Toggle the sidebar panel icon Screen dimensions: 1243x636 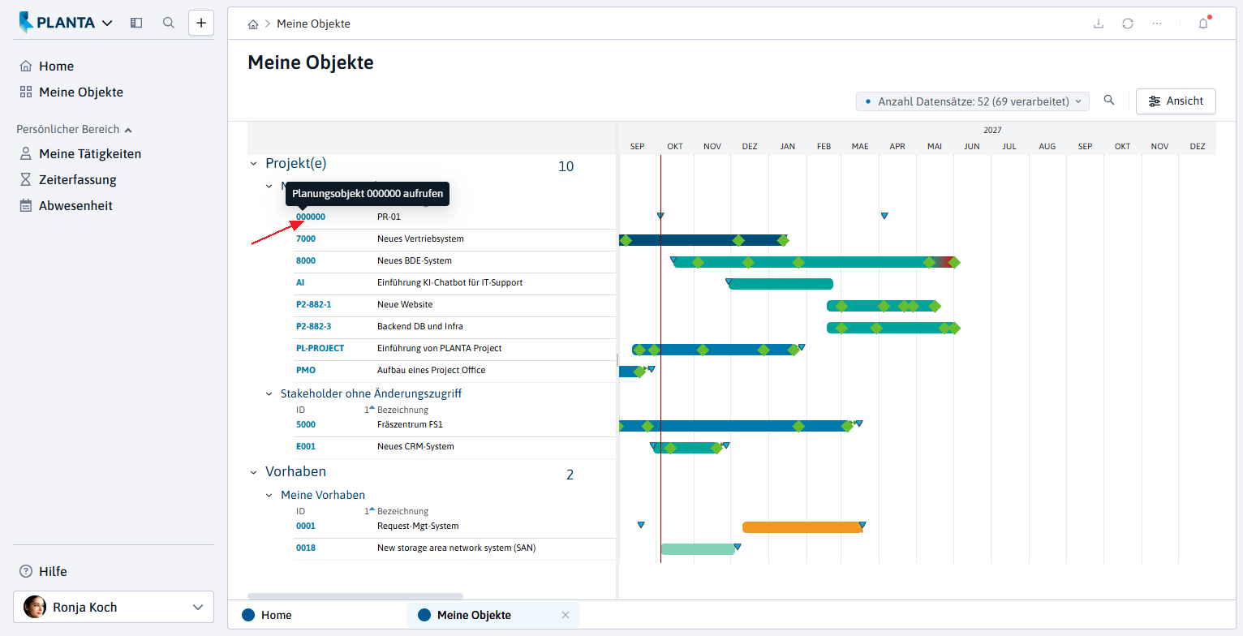[x=136, y=23]
